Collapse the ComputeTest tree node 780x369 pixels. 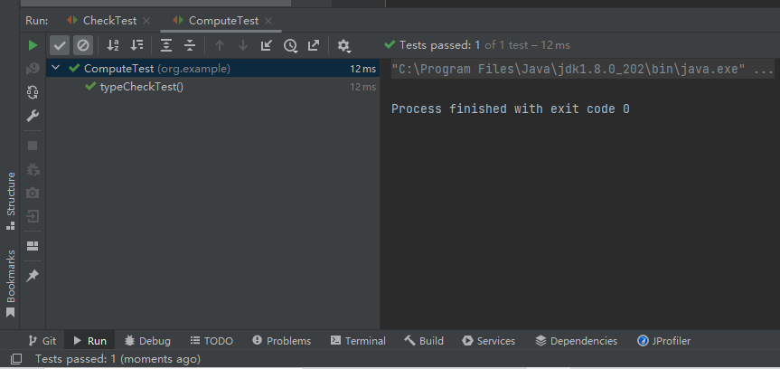pyautogui.click(x=57, y=68)
